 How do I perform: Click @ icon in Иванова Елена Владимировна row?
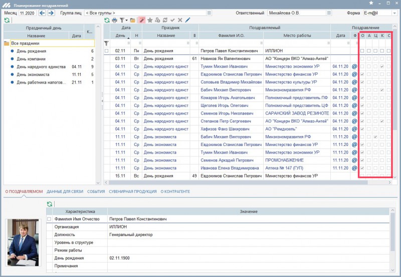tap(354, 168)
